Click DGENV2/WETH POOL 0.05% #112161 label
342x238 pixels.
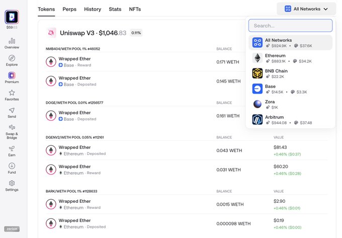(74, 137)
